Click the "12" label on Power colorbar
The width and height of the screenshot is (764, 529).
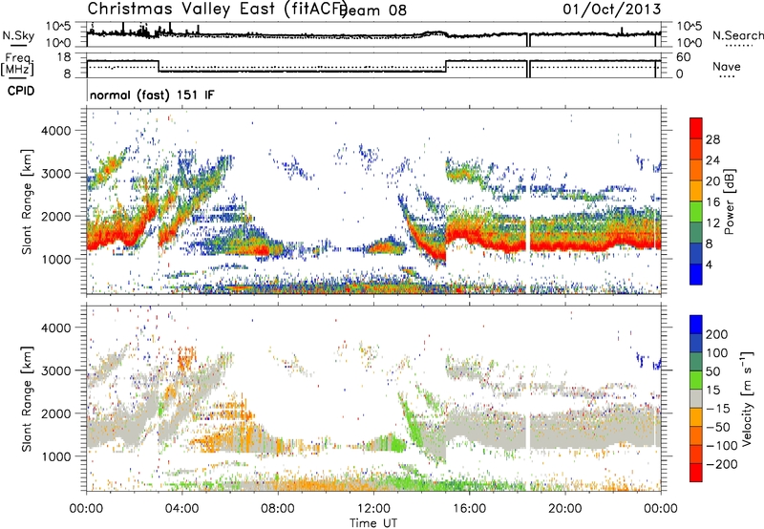tap(712, 223)
